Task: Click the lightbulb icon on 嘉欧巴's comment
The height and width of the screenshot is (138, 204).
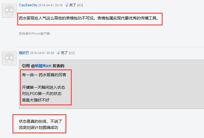Action: (58, 53)
